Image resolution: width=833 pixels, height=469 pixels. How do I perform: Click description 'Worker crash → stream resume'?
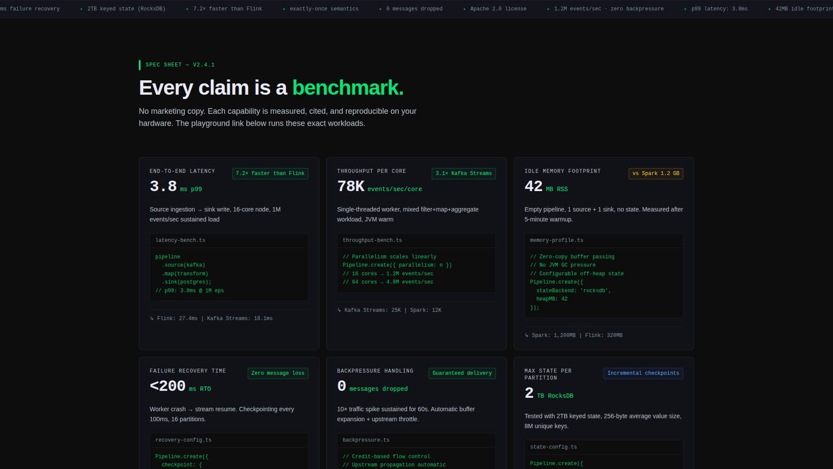222,414
